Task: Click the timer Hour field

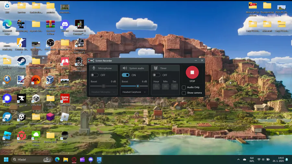Action: pos(156,87)
